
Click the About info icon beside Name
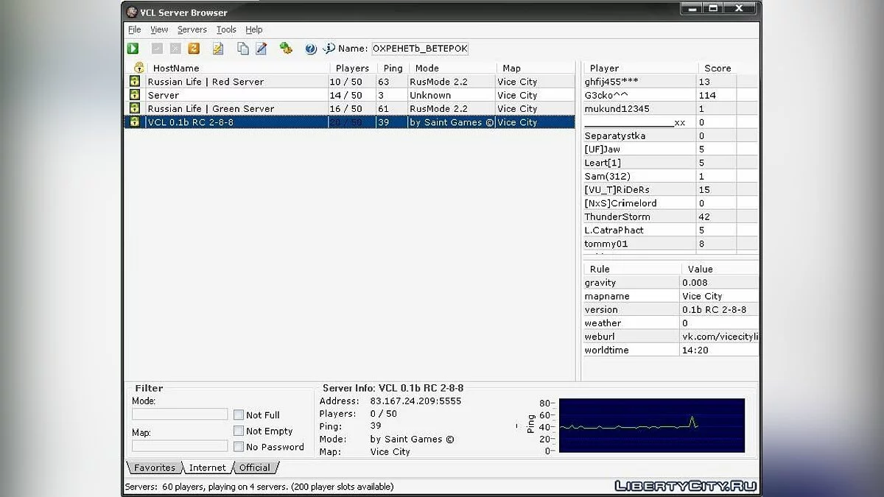(329, 49)
